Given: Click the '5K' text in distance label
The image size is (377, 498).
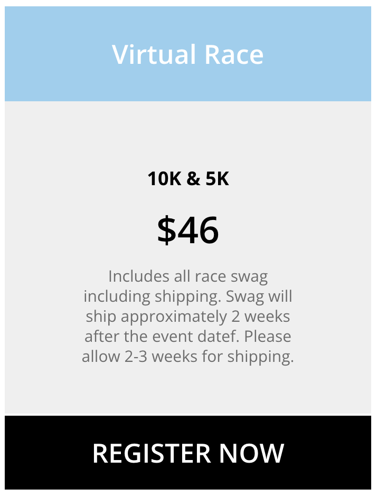Looking at the screenshot, I should coord(217,178).
